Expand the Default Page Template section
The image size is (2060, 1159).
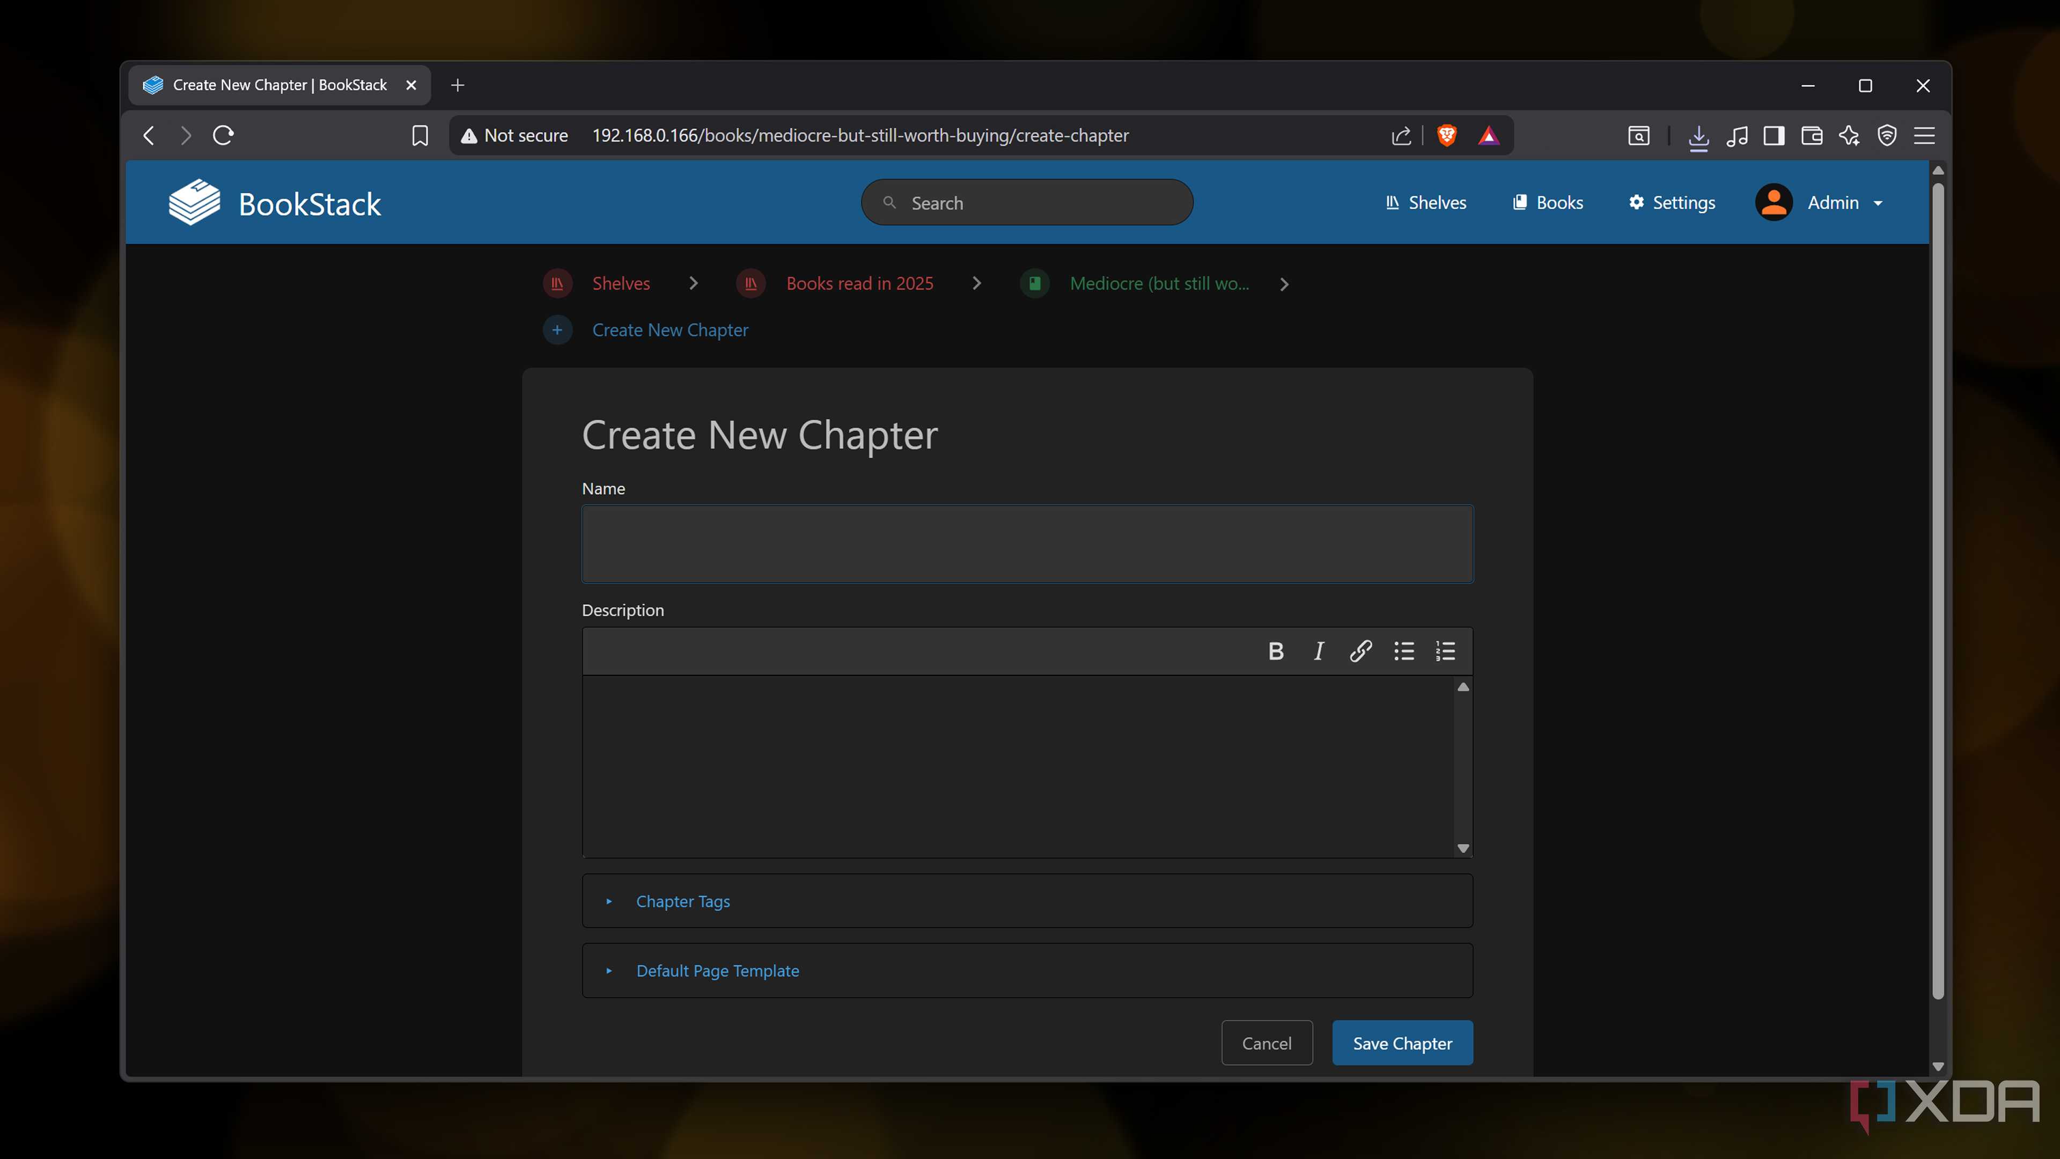1027,970
